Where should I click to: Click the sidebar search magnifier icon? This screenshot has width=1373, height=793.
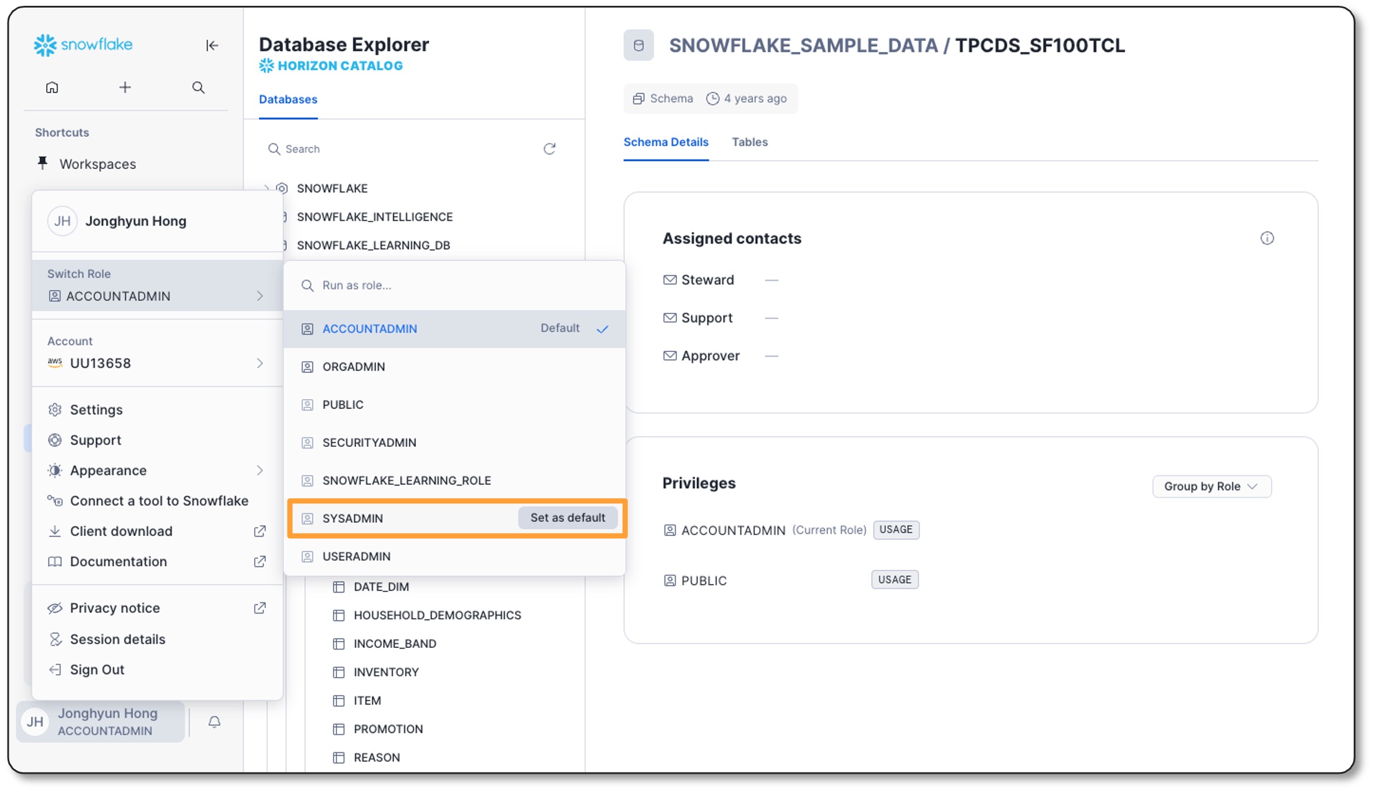coord(198,87)
